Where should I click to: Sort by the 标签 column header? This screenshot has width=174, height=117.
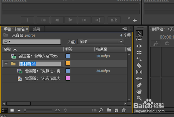click(x=69, y=49)
